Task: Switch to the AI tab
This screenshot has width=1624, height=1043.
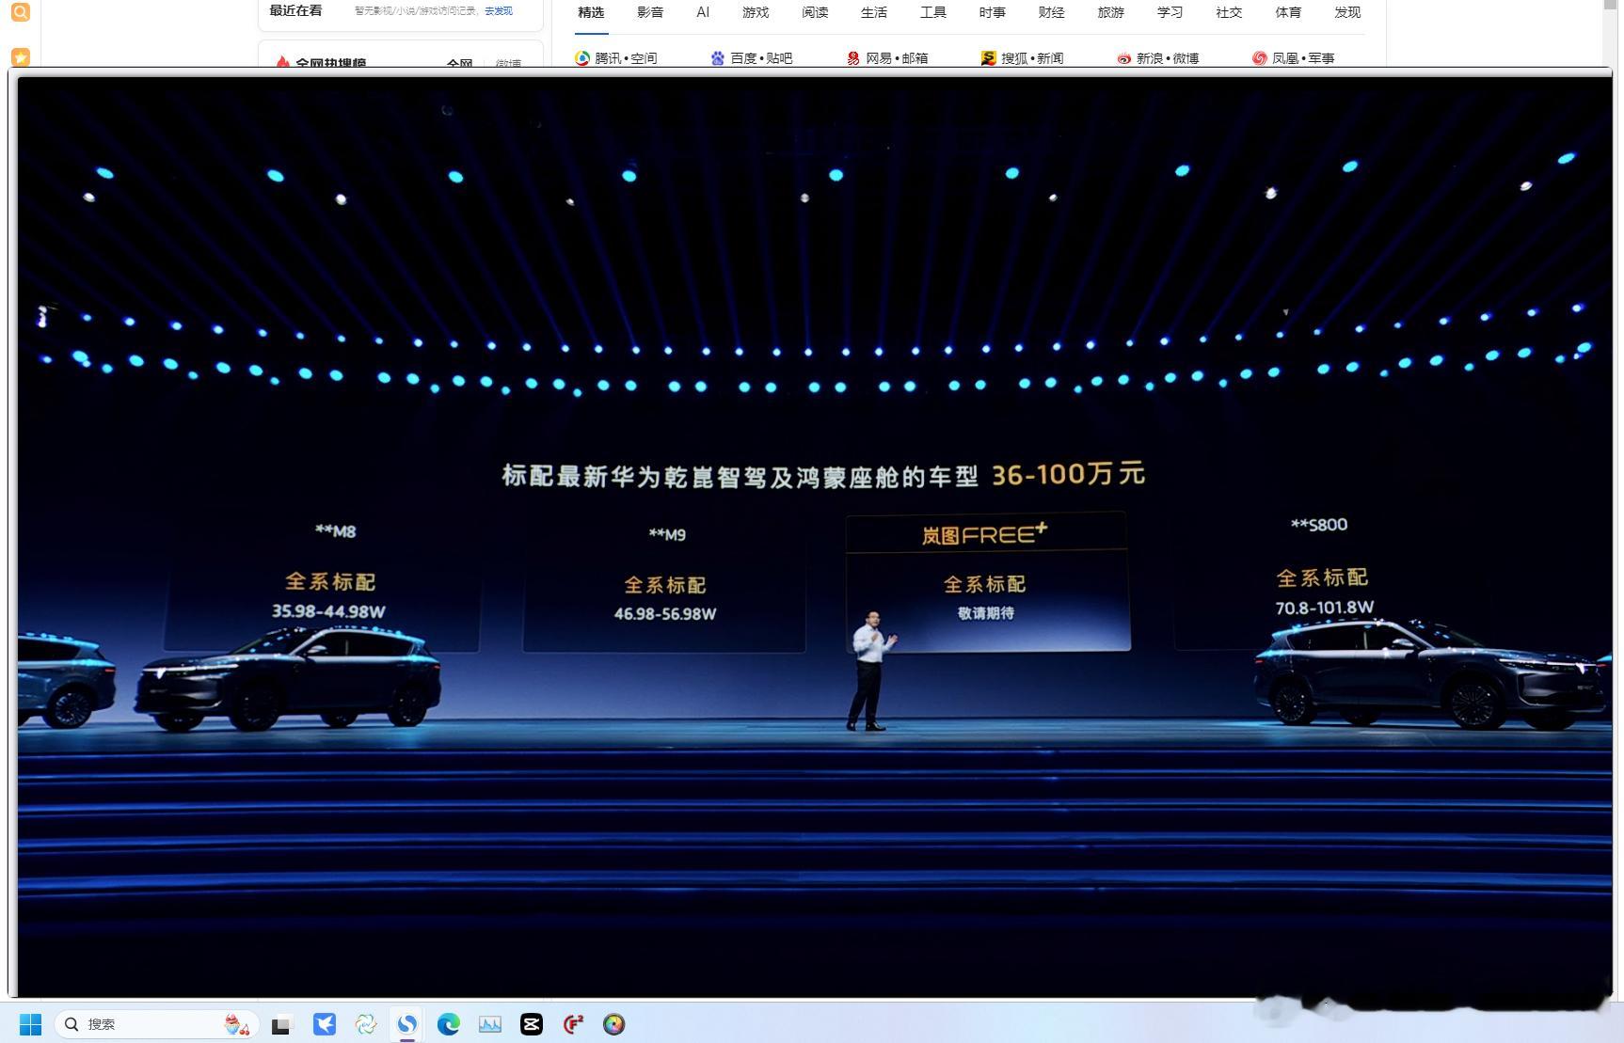Action: pos(703,12)
